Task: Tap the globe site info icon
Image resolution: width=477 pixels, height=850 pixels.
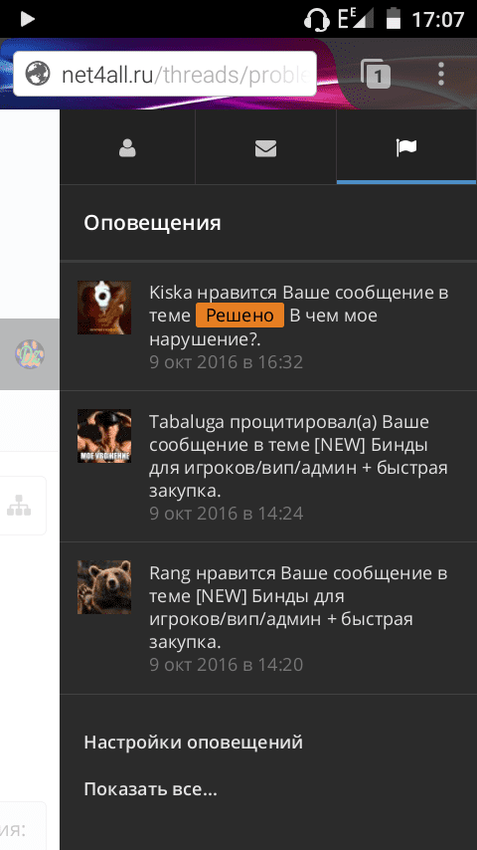Action: 38,74
